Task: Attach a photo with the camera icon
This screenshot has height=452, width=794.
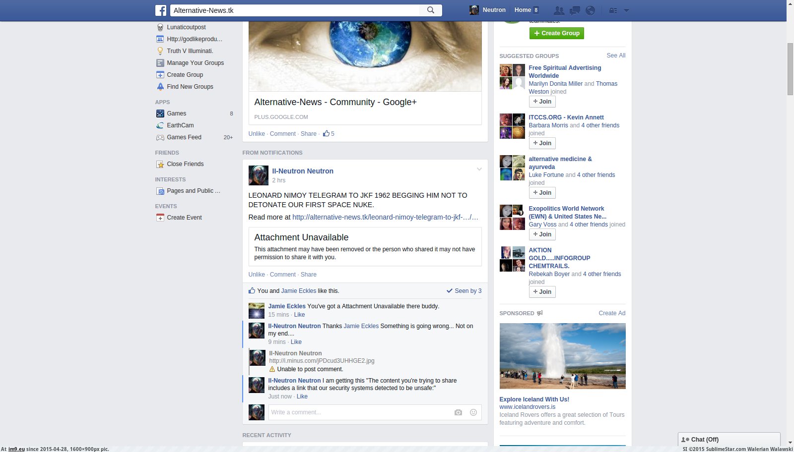Action: click(x=458, y=412)
